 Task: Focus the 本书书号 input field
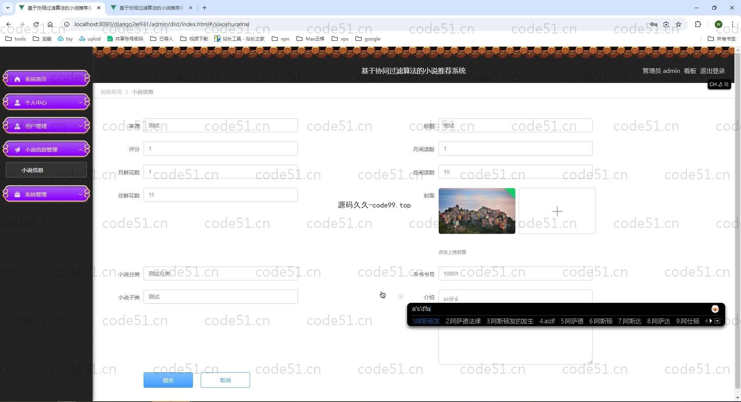[516, 274]
